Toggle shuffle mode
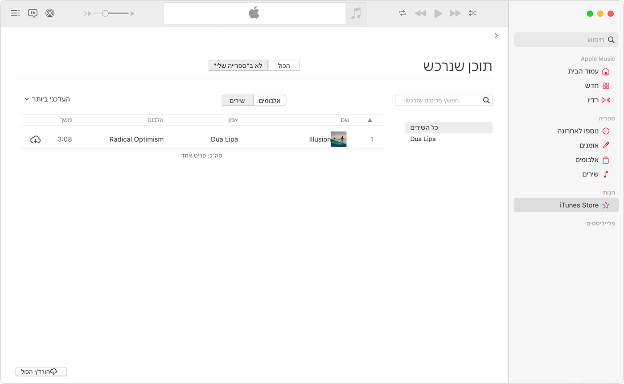This screenshot has height=384, width=624. point(473,13)
